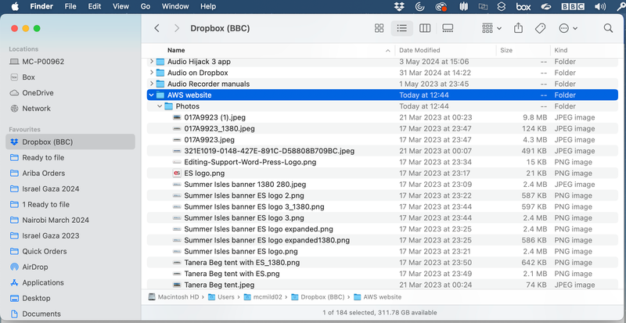Open the Finder menu in menu bar
Screen dimensions: 626x323
click(x=41, y=6)
